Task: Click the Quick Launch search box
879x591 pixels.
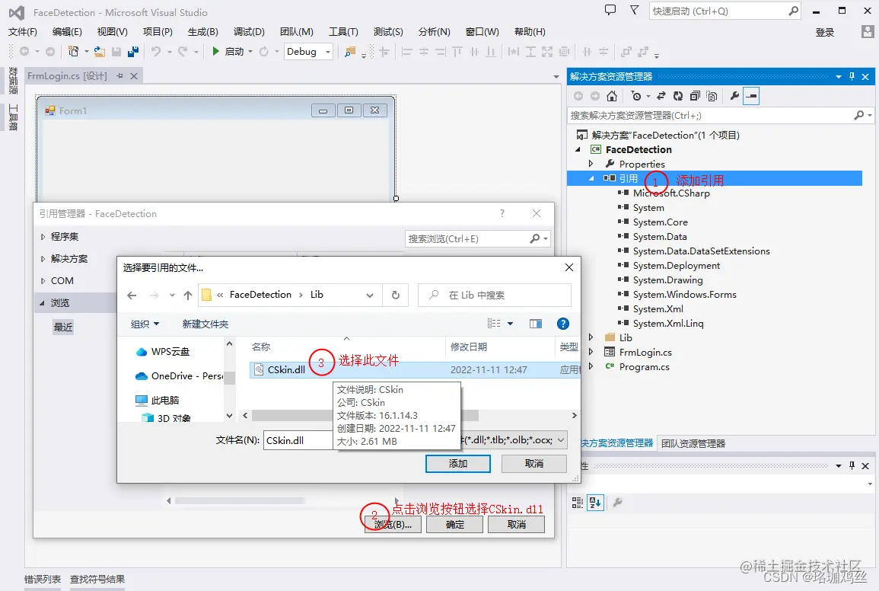Action: point(725,11)
